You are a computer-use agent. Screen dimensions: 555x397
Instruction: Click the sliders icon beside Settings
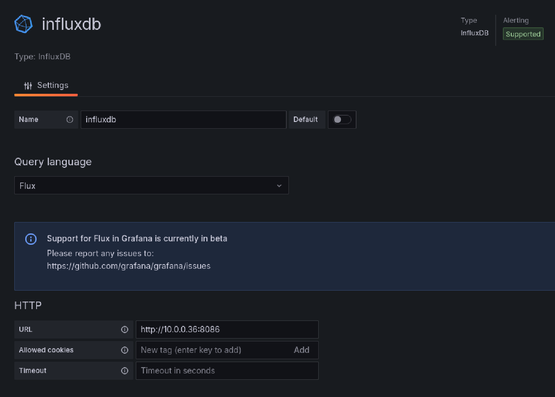point(28,85)
